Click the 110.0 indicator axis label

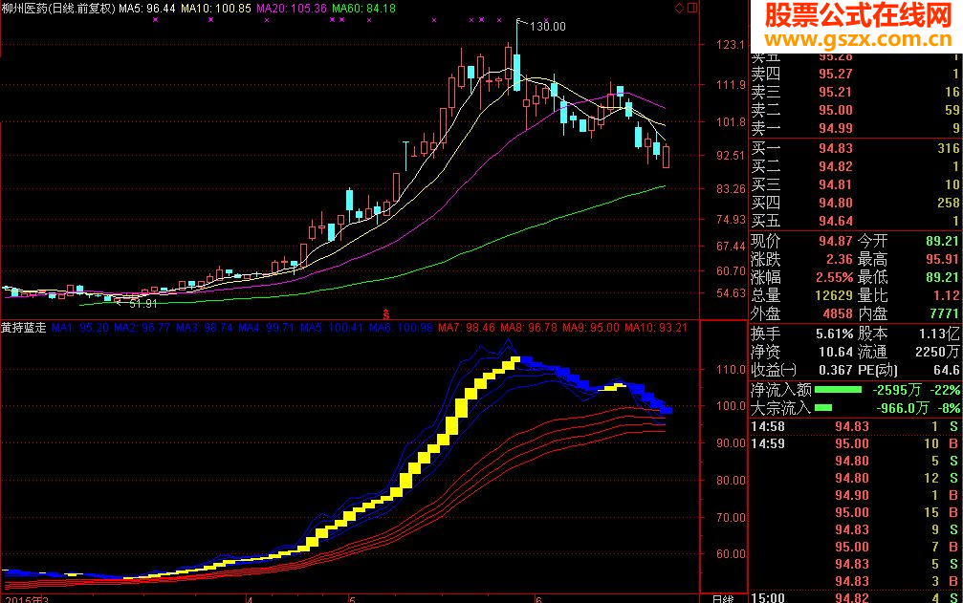pyautogui.click(x=731, y=370)
